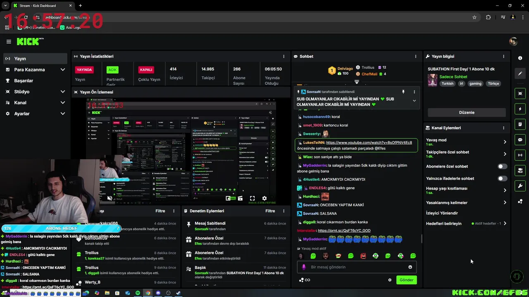Click the stream preview thumbnail
This screenshot has height=297, width=529.
pyautogui.click(x=181, y=151)
